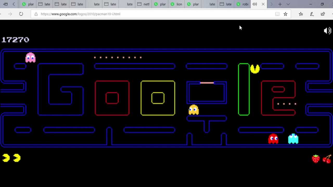Close the active tab
333x187 pixels.
coord(263,4)
